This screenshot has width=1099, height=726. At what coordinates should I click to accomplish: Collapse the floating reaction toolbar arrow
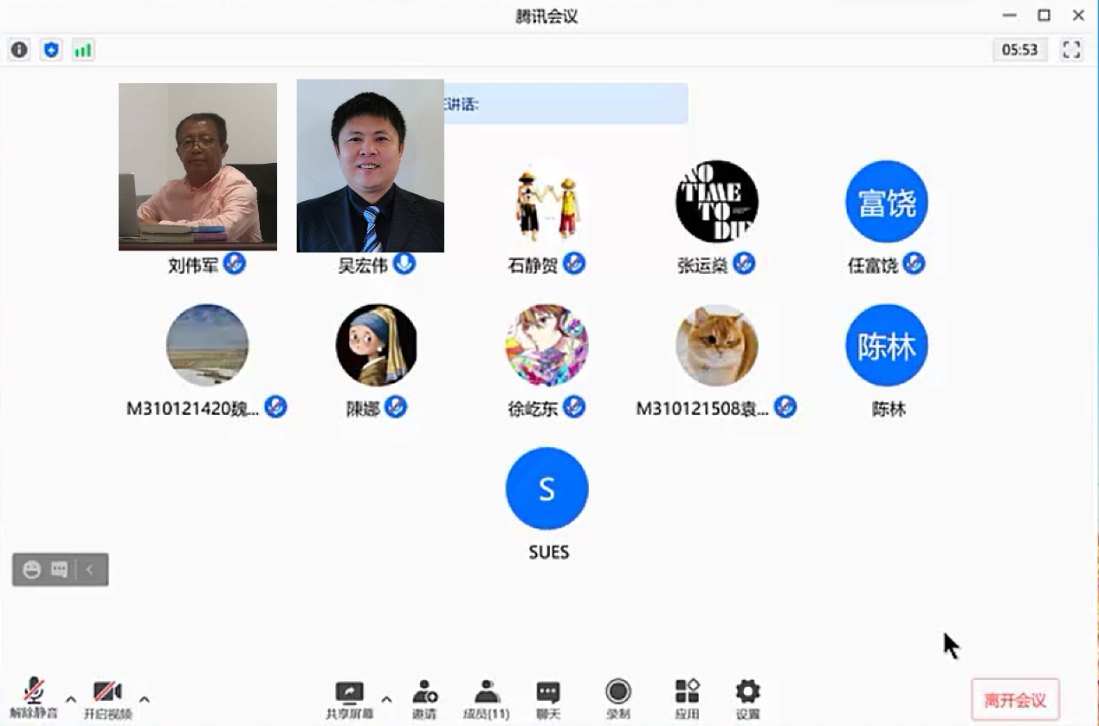click(x=90, y=570)
